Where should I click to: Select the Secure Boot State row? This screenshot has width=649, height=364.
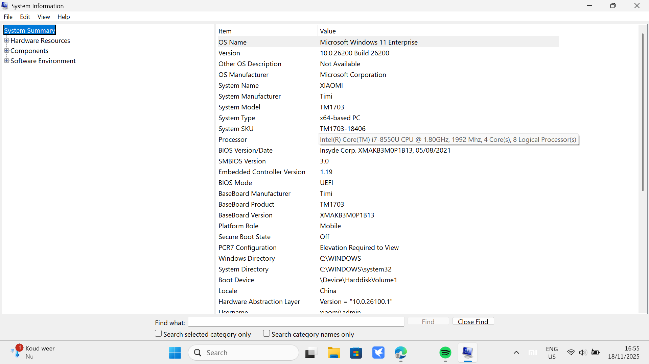[x=388, y=237]
